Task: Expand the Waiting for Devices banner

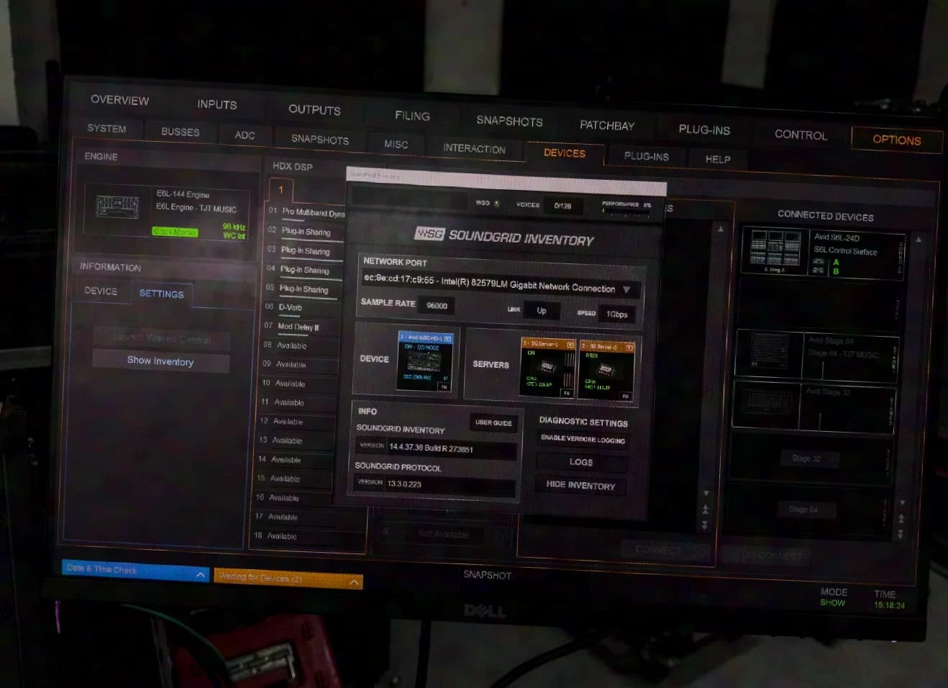Action: (x=288, y=578)
